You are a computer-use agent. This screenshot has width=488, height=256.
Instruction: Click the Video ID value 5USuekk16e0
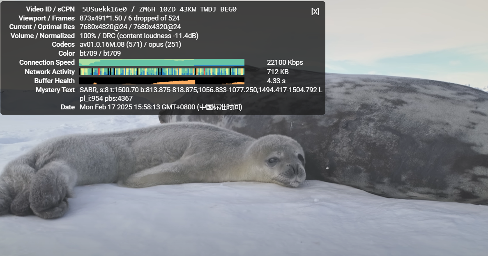pos(100,9)
